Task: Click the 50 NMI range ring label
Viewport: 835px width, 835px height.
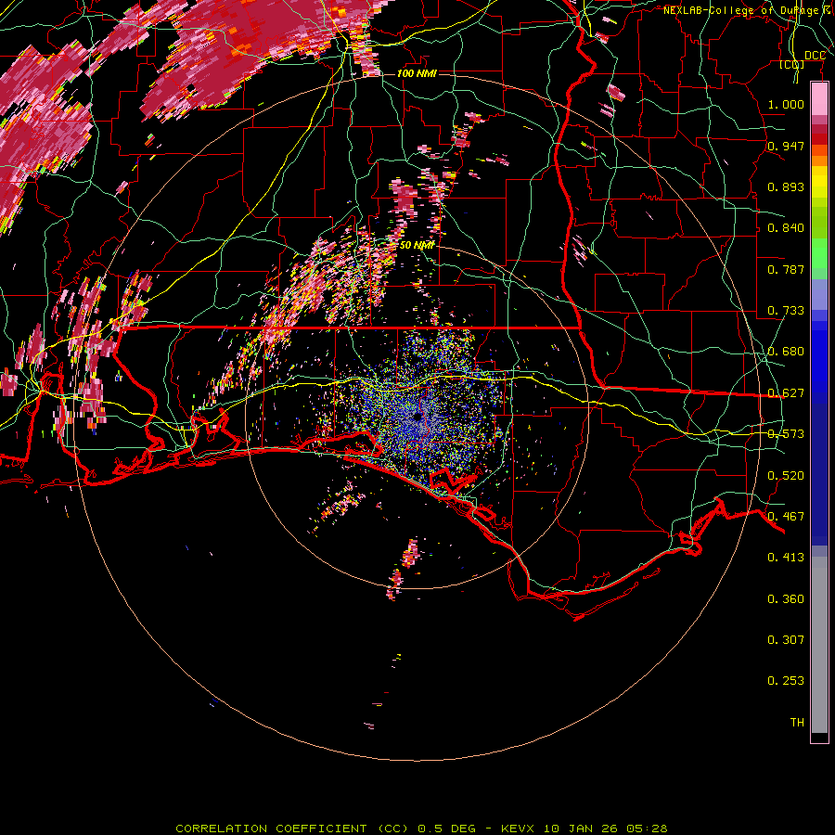Action: tap(417, 245)
